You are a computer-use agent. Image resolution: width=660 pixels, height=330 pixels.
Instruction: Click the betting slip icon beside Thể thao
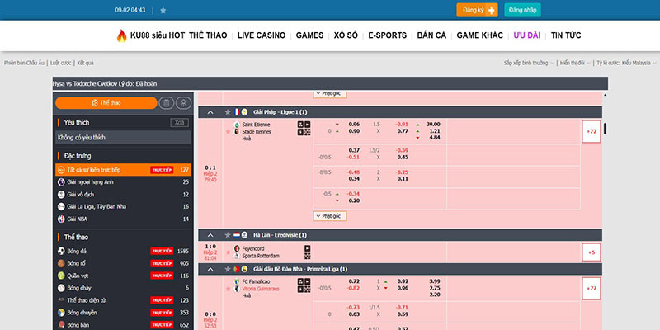(167, 103)
